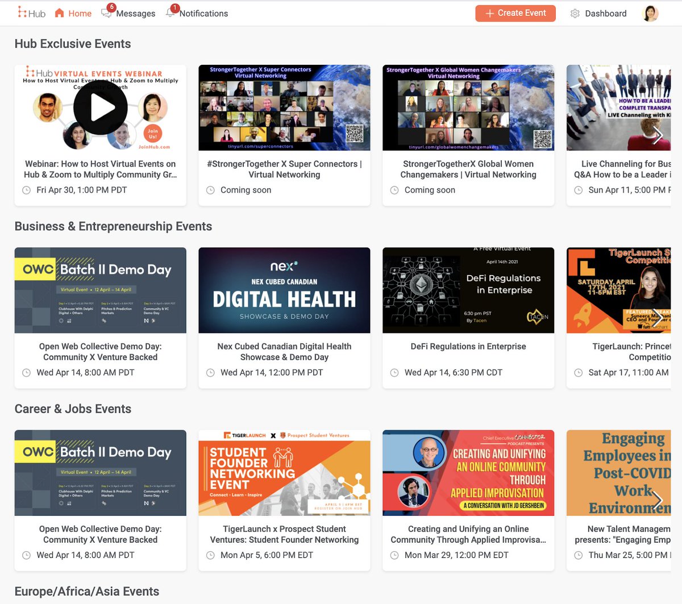
Task: Click clock icon for Global Women Coming soon
Action: 394,190
